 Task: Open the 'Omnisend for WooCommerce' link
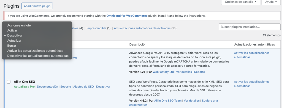(127, 16)
